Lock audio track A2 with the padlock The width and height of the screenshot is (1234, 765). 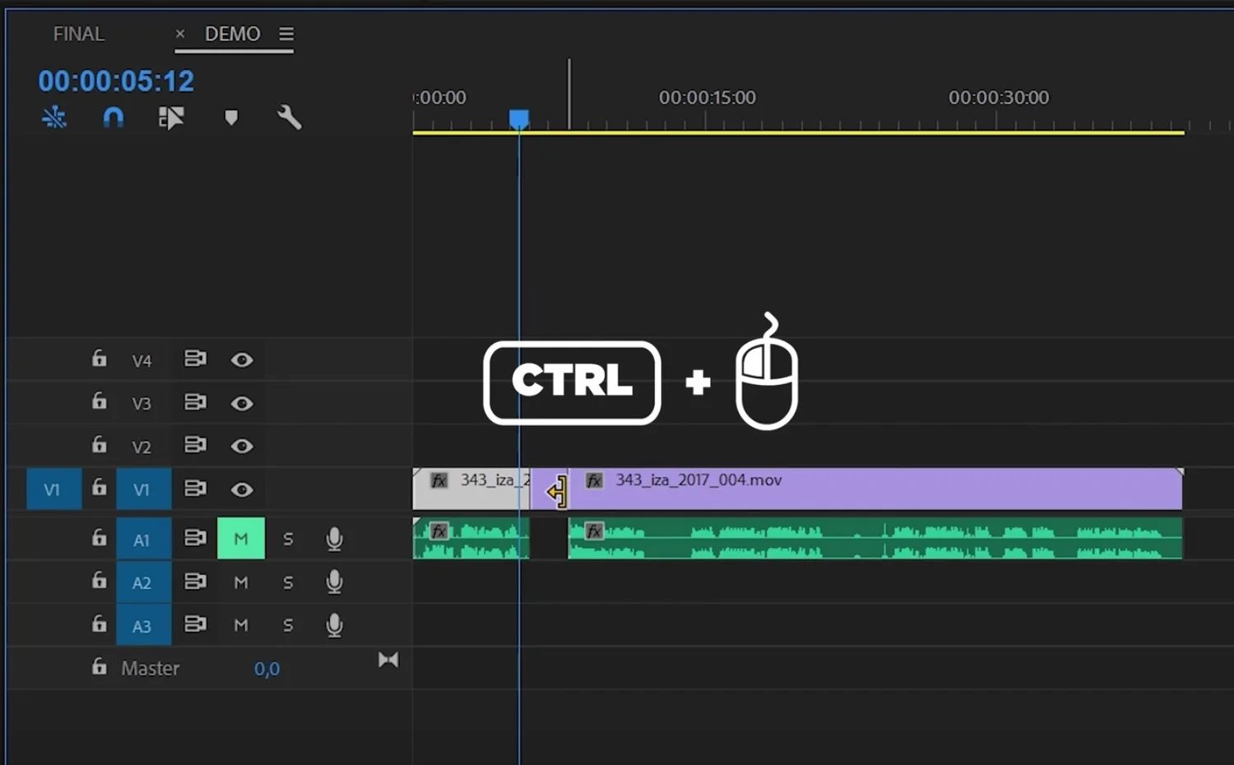(x=99, y=582)
